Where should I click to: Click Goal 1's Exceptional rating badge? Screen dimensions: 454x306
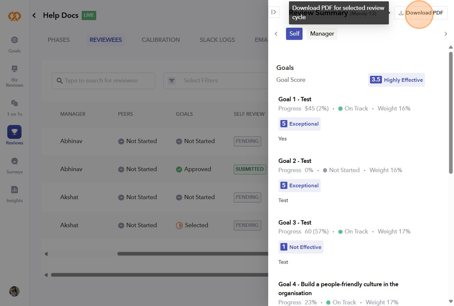(x=300, y=124)
